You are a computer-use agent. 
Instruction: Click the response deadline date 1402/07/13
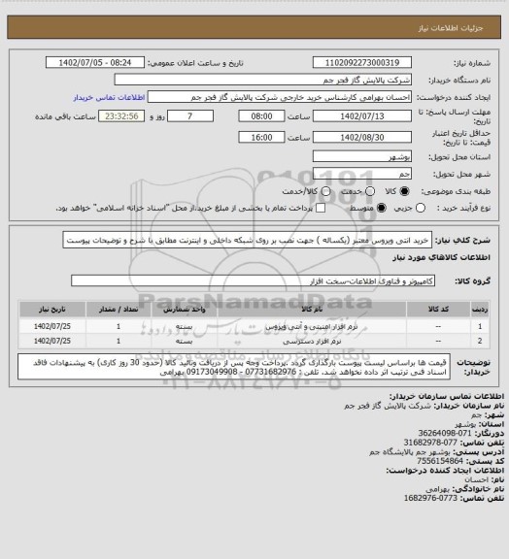point(362,116)
